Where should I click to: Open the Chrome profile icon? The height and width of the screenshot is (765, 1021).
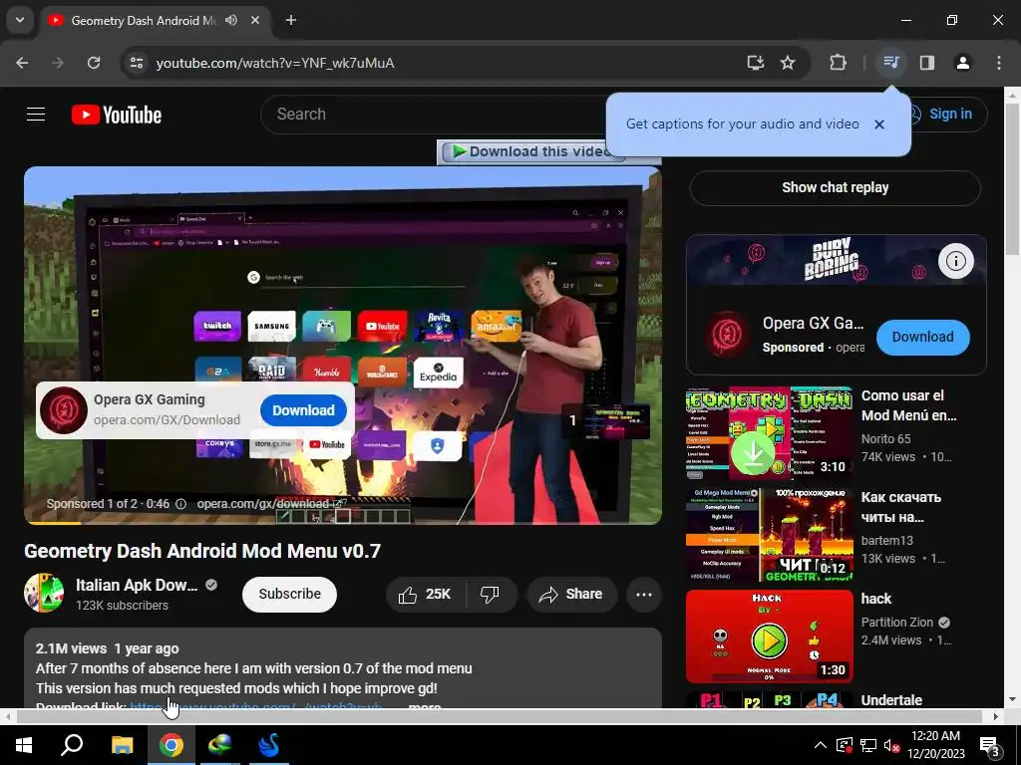pos(962,63)
